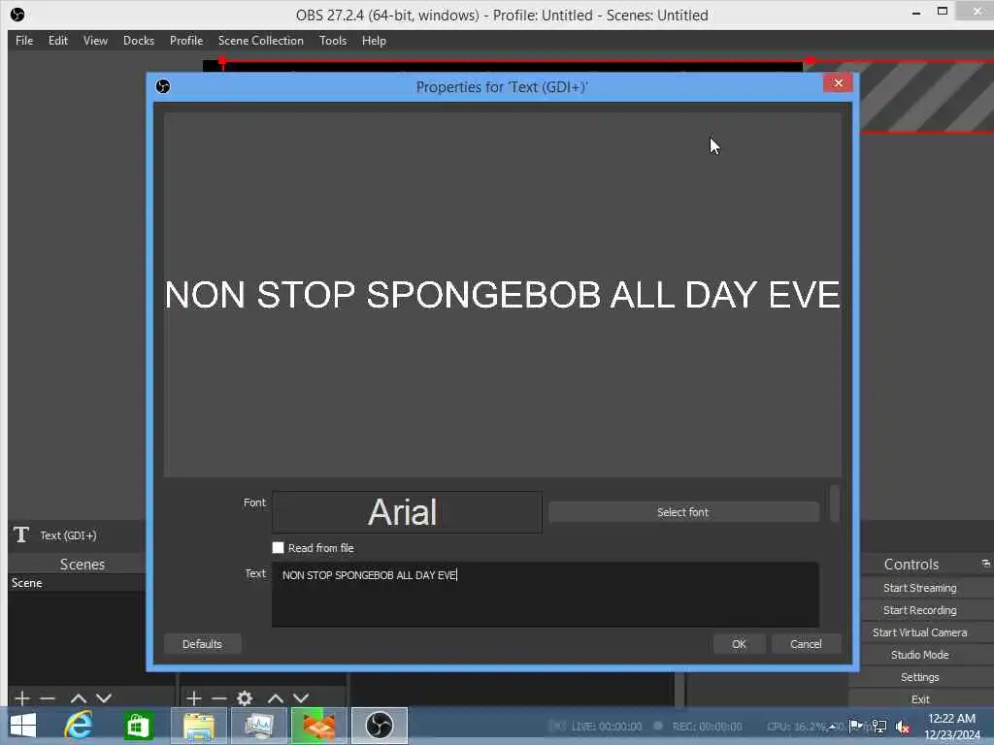Click Exit in the Controls panel
Image resolution: width=994 pixels, height=745 pixels.
tap(920, 699)
